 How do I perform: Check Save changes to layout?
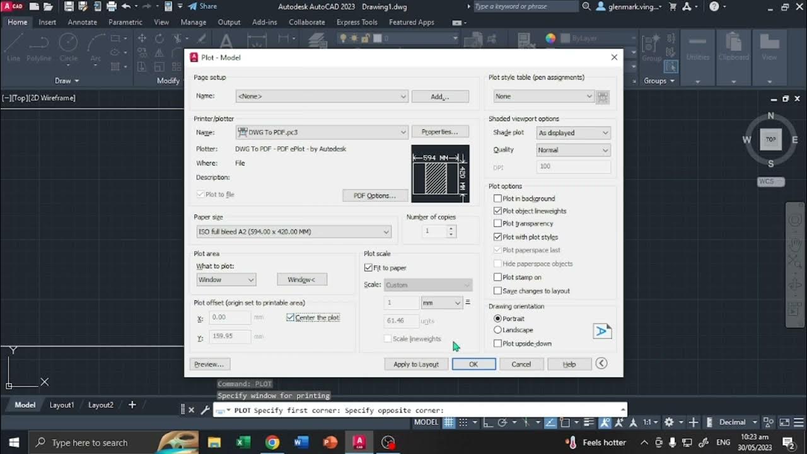(497, 291)
